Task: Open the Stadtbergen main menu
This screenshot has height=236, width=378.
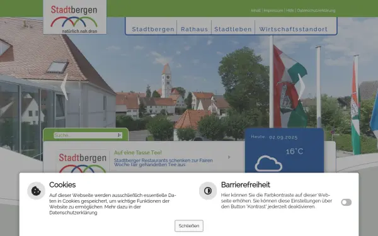Action: 153,29
